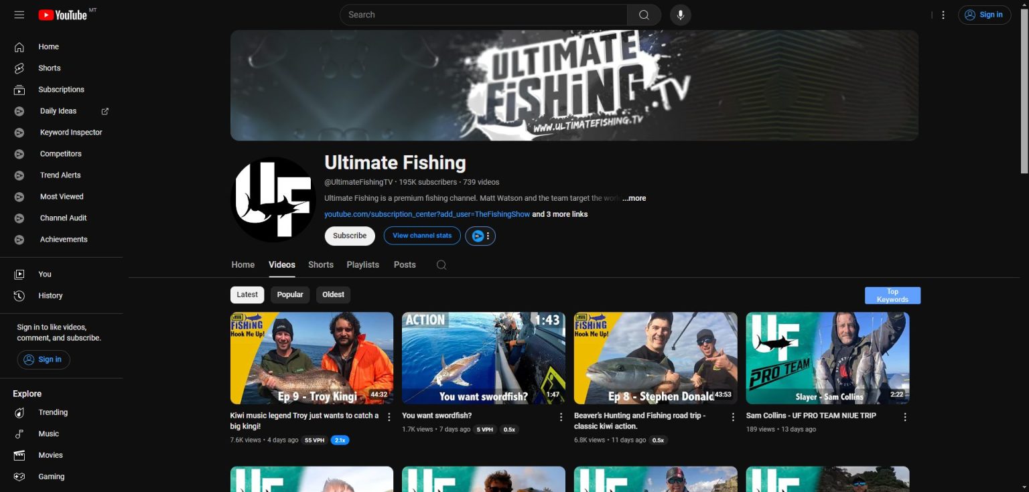This screenshot has height=492, width=1029.
Task: Open the options menu on the swordfish video
Action: point(561,416)
